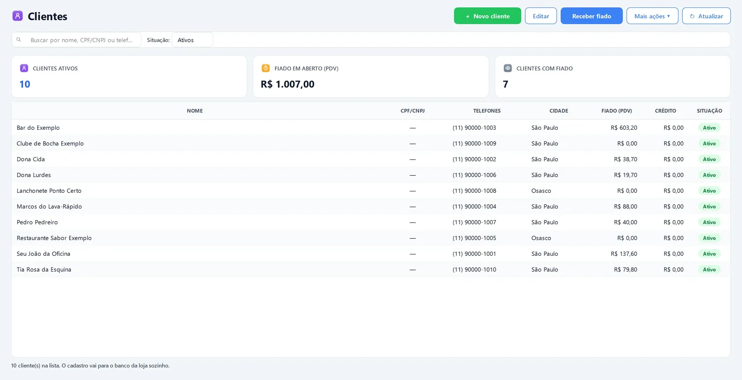The width and height of the screenshot is (742, 380).
Task: Click the purple Clientes page icon
Action: pos(18,16)
